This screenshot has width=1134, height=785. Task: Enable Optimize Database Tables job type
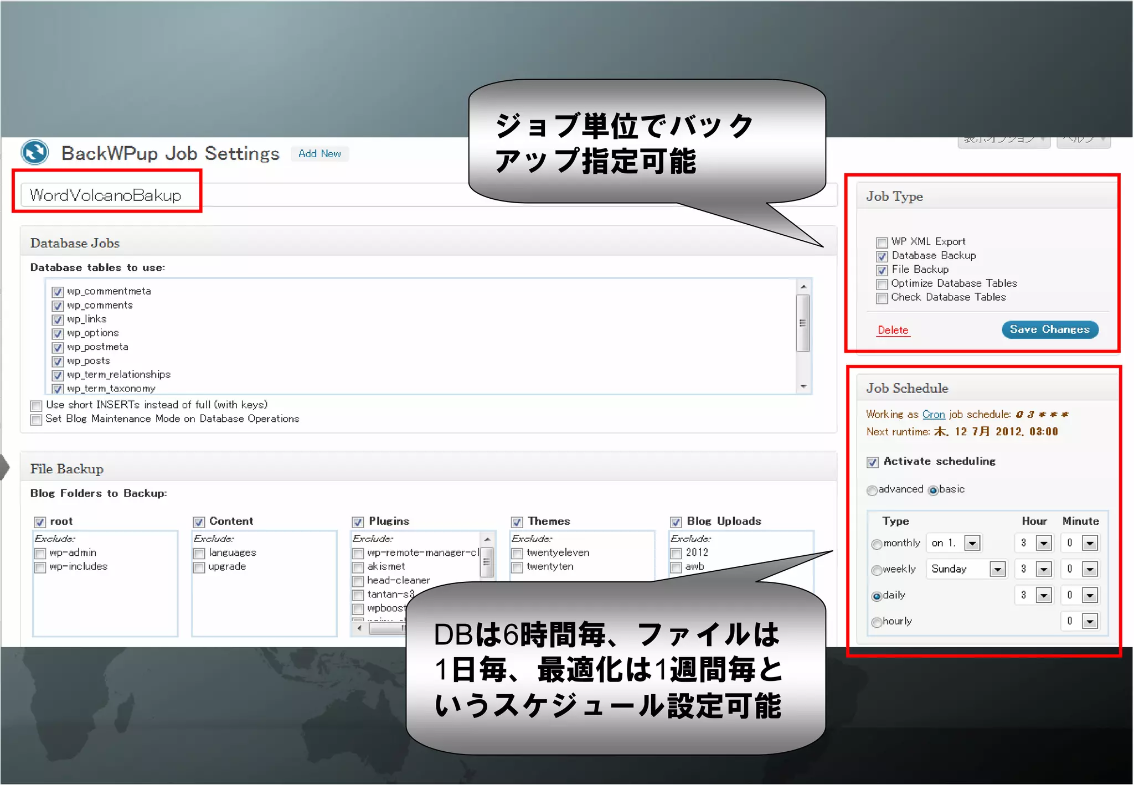[x=882, y=284]
